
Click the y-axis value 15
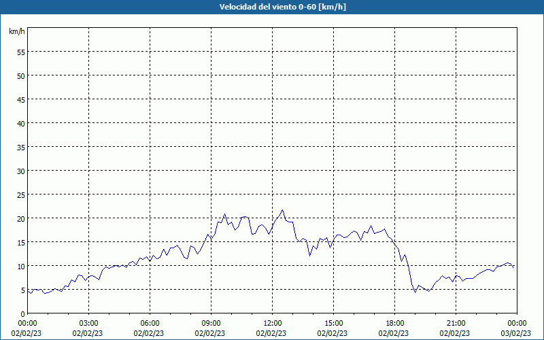click(21, 242)
